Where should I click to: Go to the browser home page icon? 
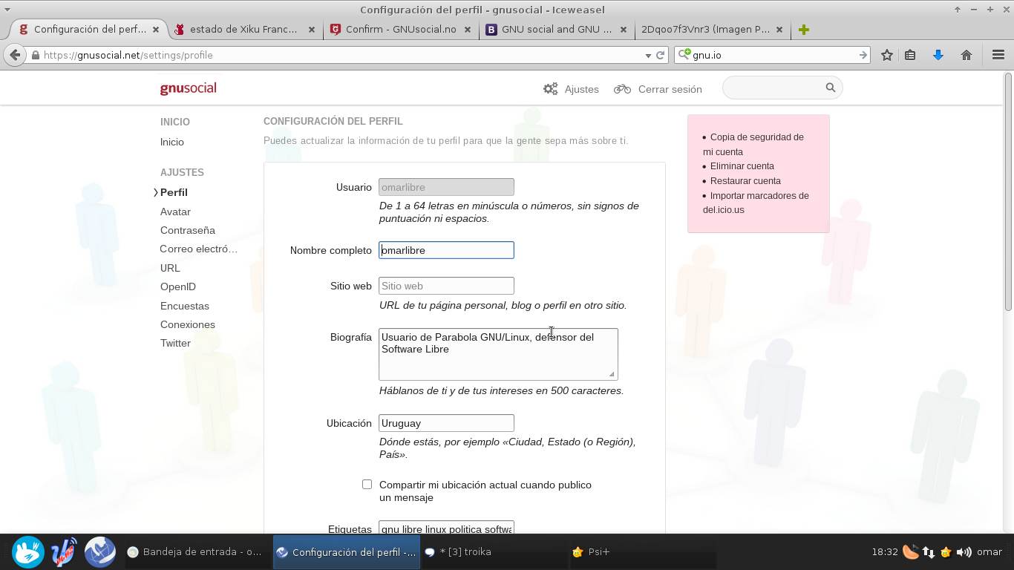click(x=966, y=55)
